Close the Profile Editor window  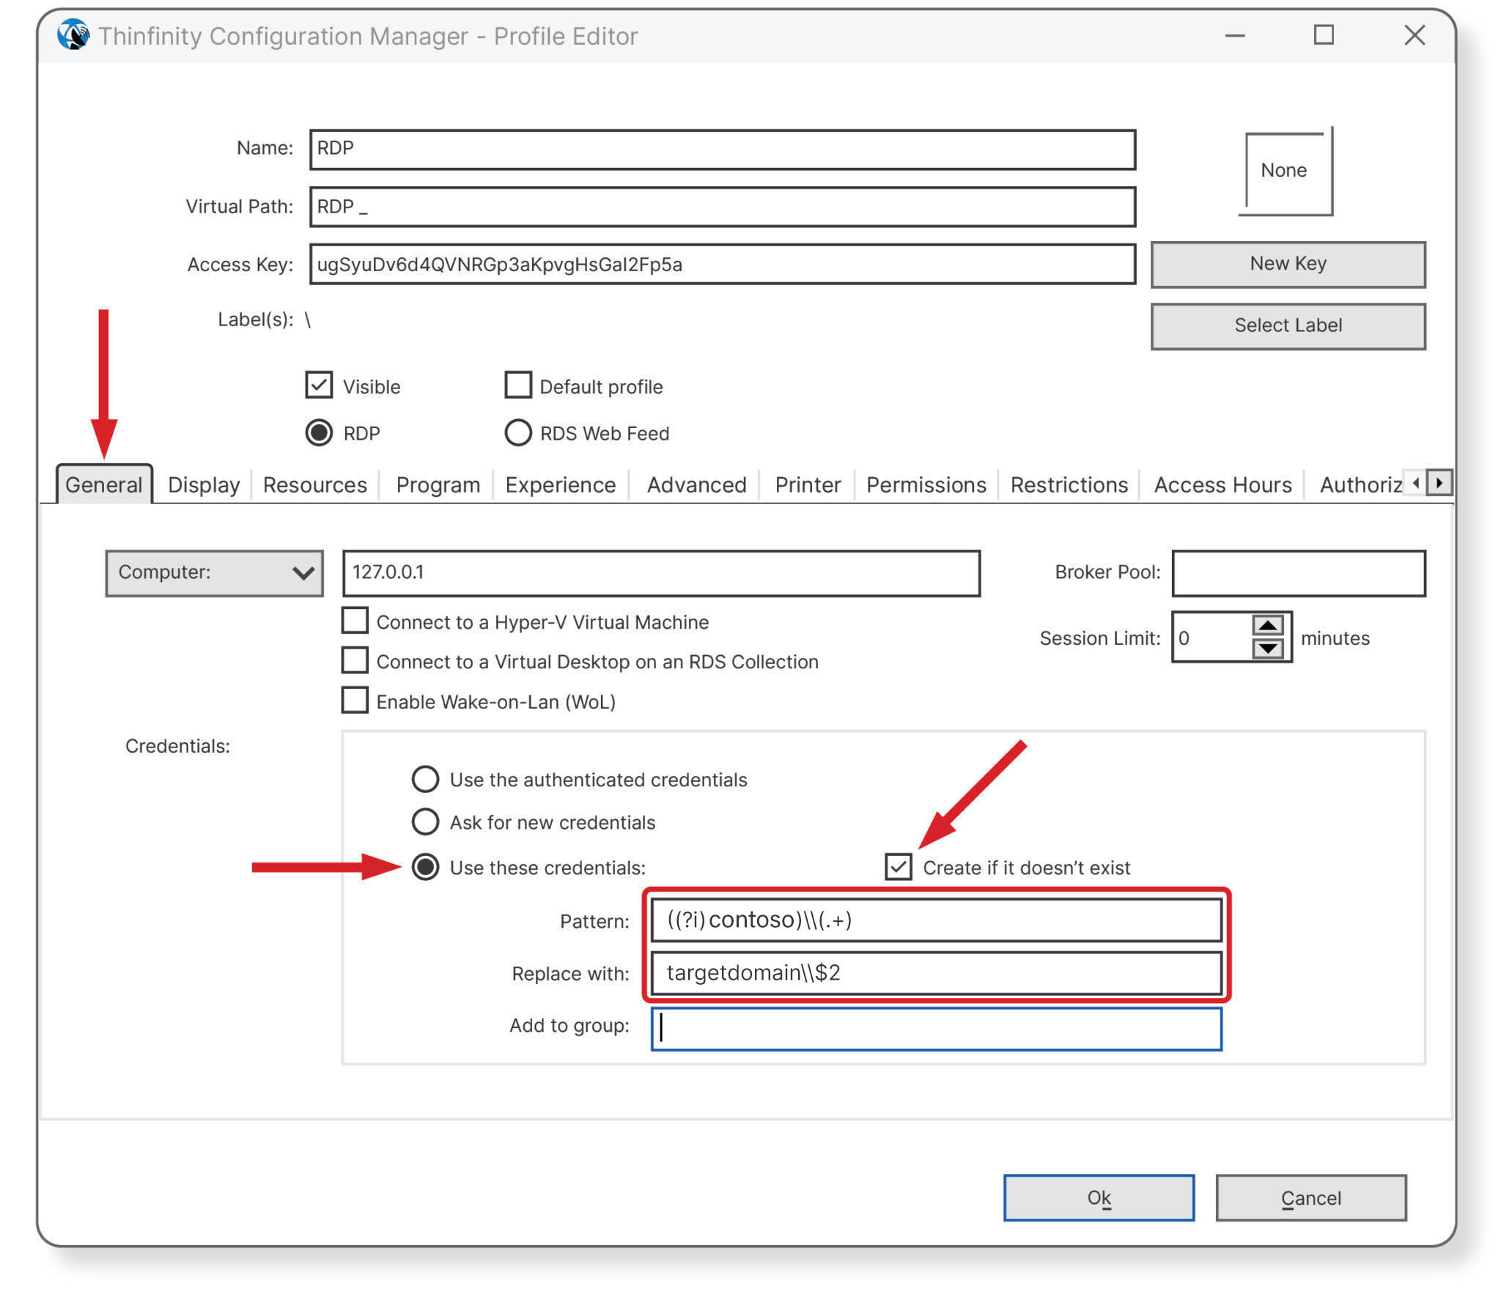coord(1415,34)
